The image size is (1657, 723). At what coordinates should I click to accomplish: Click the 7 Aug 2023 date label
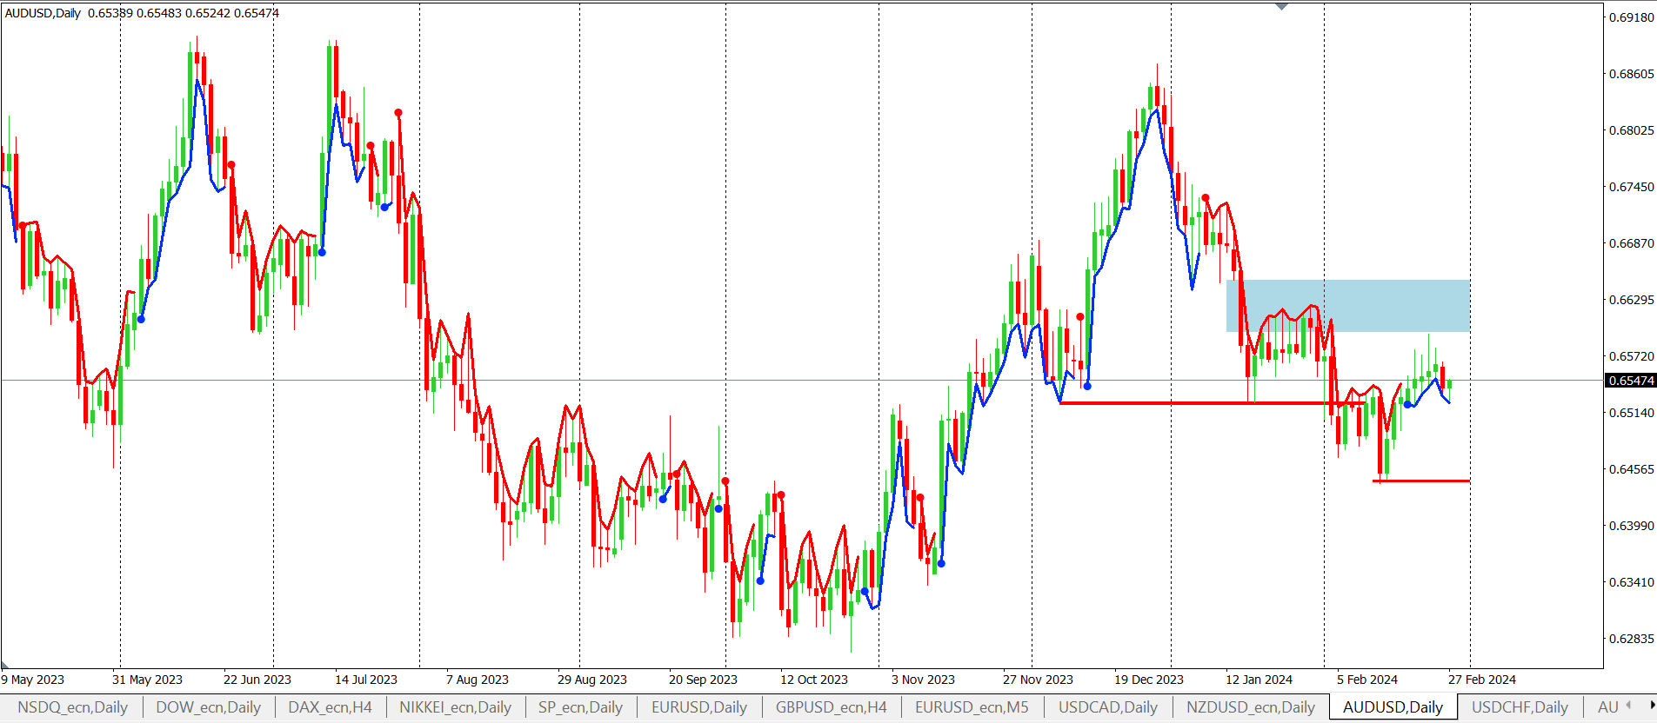click(478, 680)
